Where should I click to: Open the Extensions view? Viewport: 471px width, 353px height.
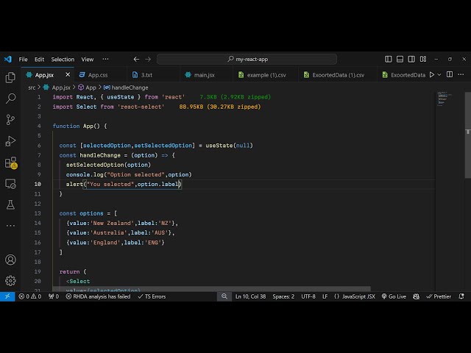(x=10, y=162)
